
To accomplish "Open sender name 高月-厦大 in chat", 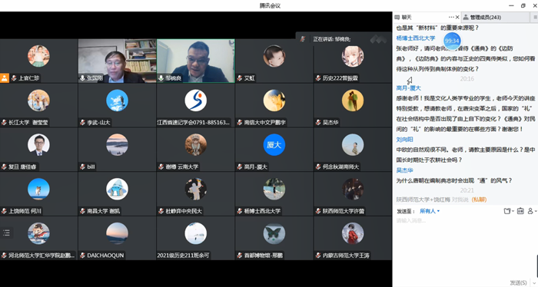I will tap(408, 88).
